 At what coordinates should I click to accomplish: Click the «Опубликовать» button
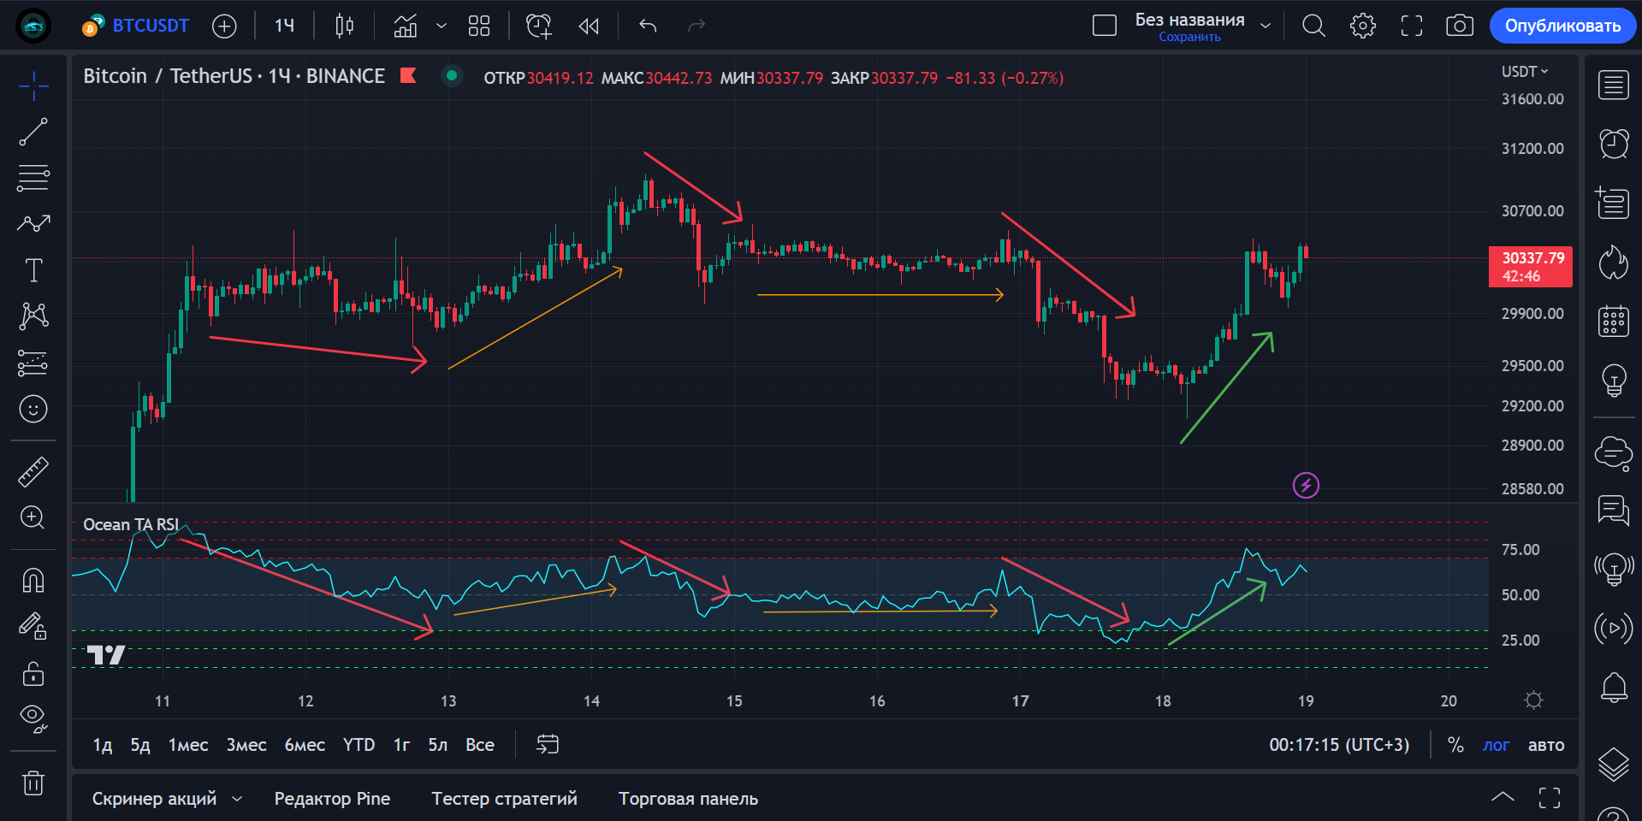click(x=1562, y=26)
